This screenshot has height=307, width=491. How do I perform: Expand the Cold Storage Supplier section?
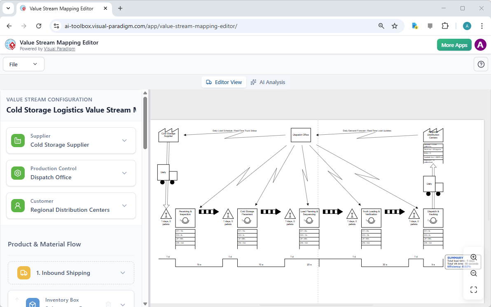[124, 140]
